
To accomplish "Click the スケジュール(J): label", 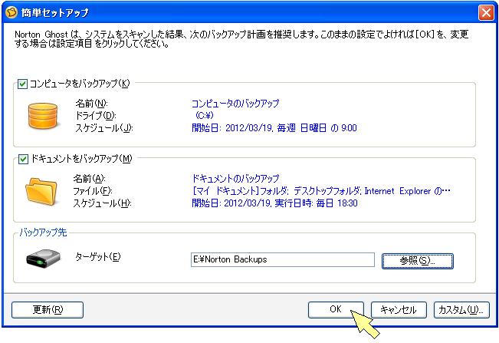I will pos(104,128).
